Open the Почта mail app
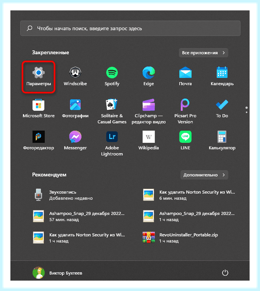 185,77
